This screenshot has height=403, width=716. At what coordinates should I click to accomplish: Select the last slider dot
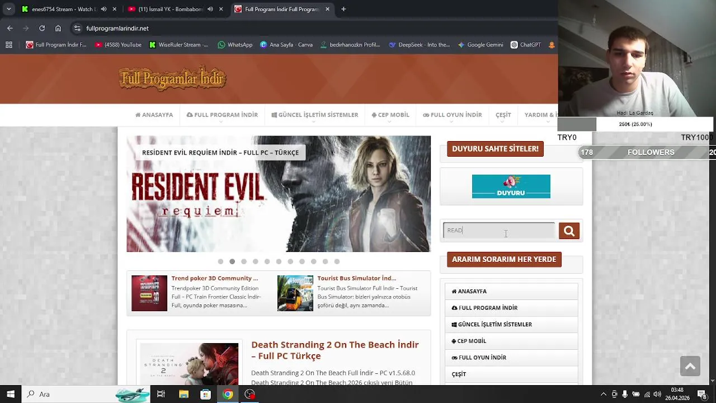coord(337,261)
